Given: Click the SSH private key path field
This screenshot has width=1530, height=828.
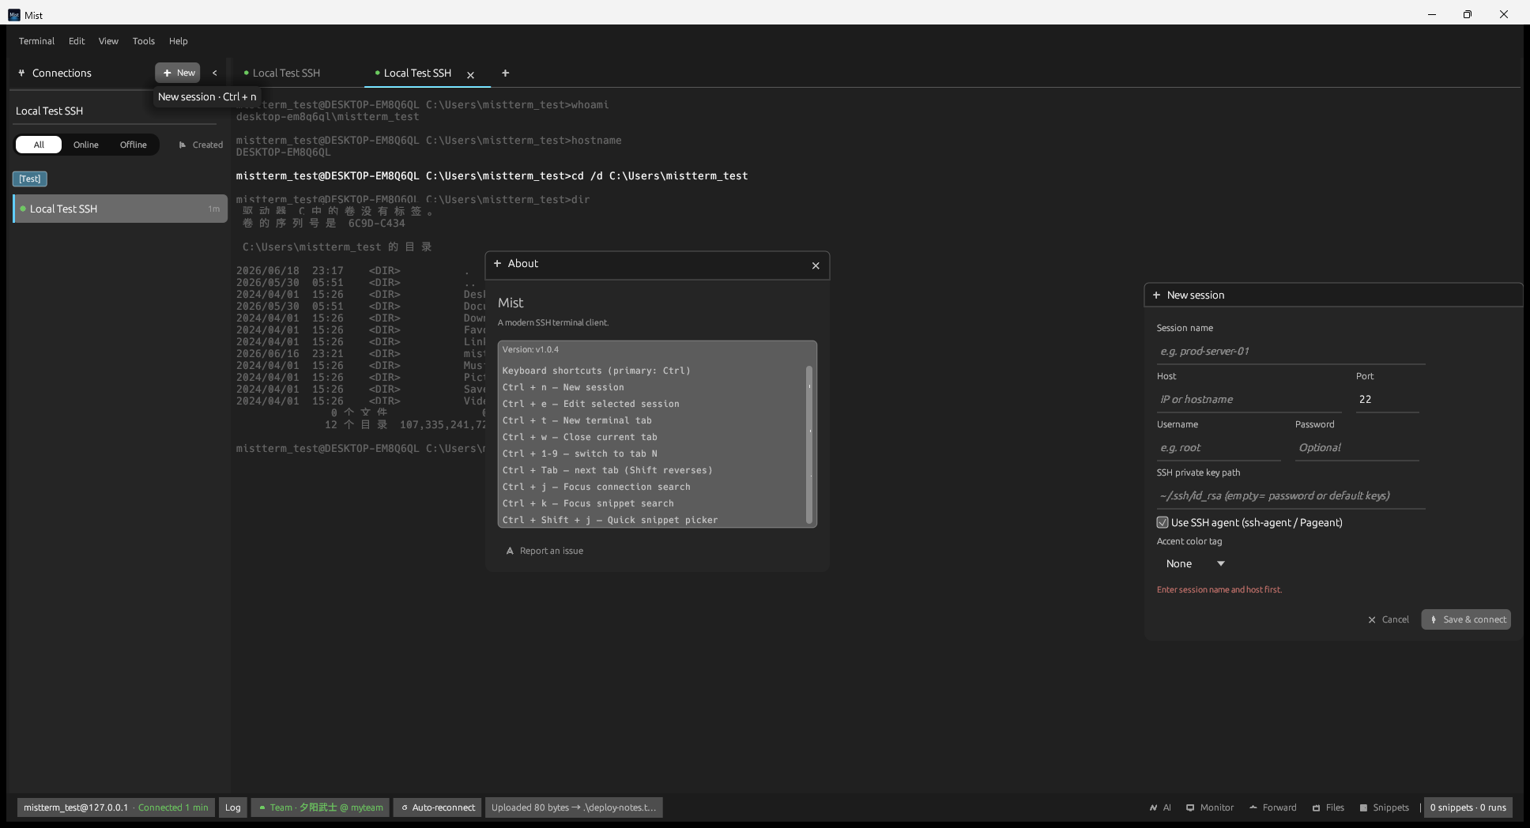Looking at the screenshot, I should click(x=1291, y=495).
